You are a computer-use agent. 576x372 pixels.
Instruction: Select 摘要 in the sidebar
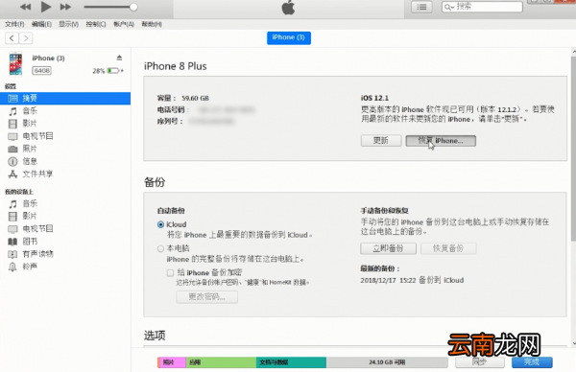[65, 99]
